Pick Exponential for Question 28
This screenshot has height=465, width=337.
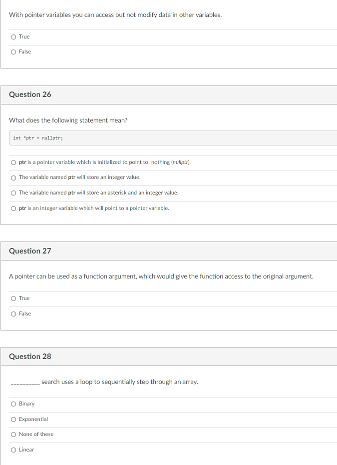[x=13, y=419]
